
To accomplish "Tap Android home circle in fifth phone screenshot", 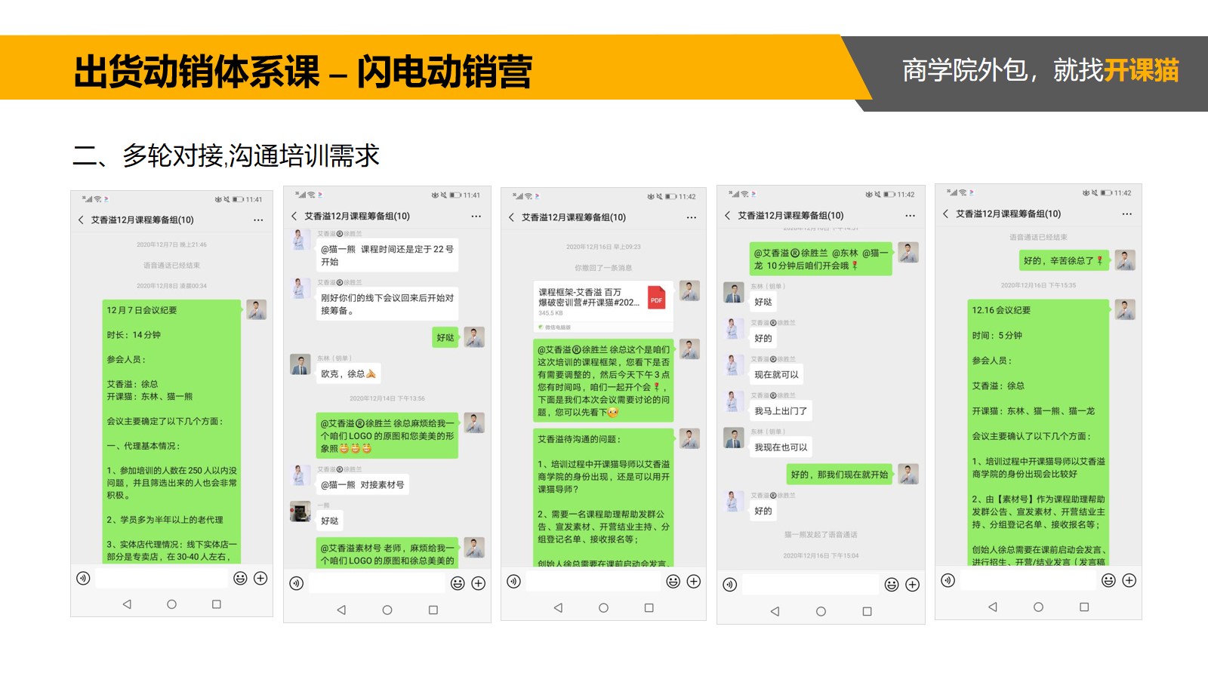I will click(1039, 607).
